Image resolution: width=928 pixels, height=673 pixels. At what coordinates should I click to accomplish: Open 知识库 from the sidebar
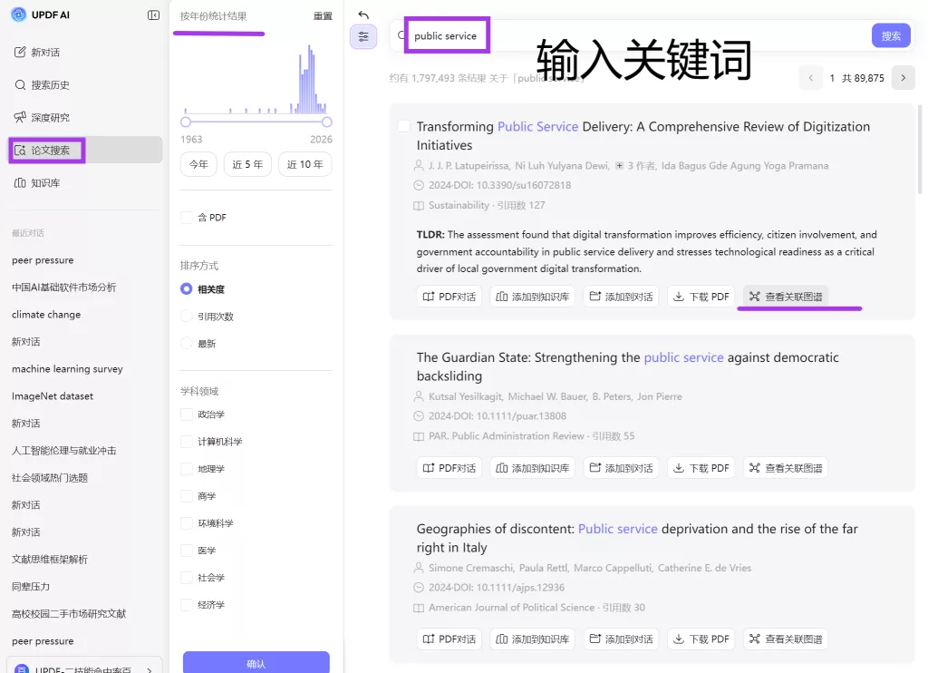pos(45,183)
